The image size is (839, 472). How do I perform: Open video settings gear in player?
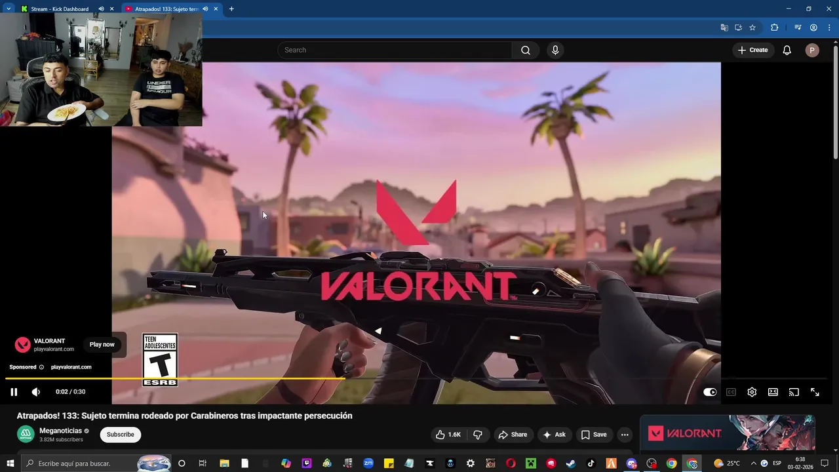pos(752,392)
